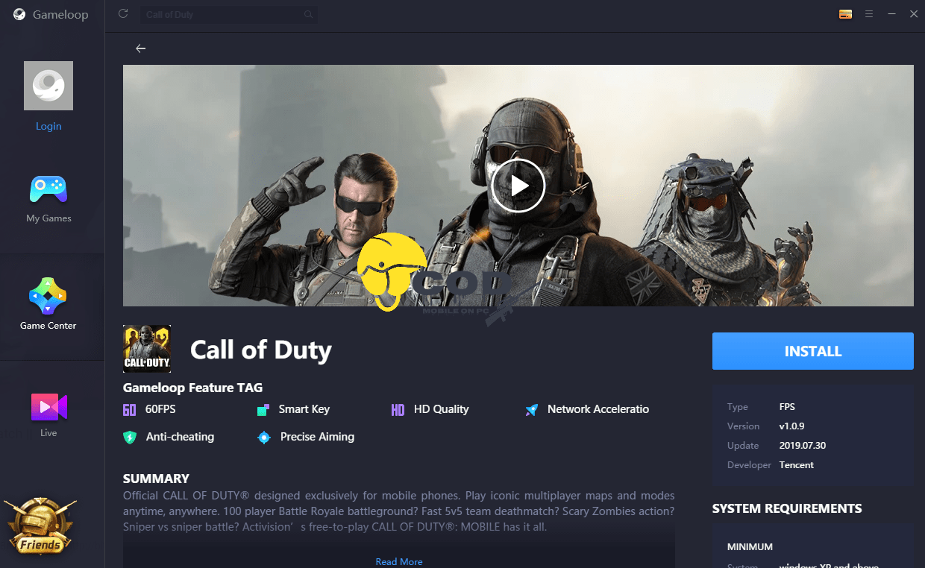Click the Precise Aiming target icon
The height and width of the screenshot is (568, 925).
(263, 437)
